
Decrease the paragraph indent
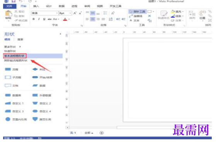(x=118, y=19)
